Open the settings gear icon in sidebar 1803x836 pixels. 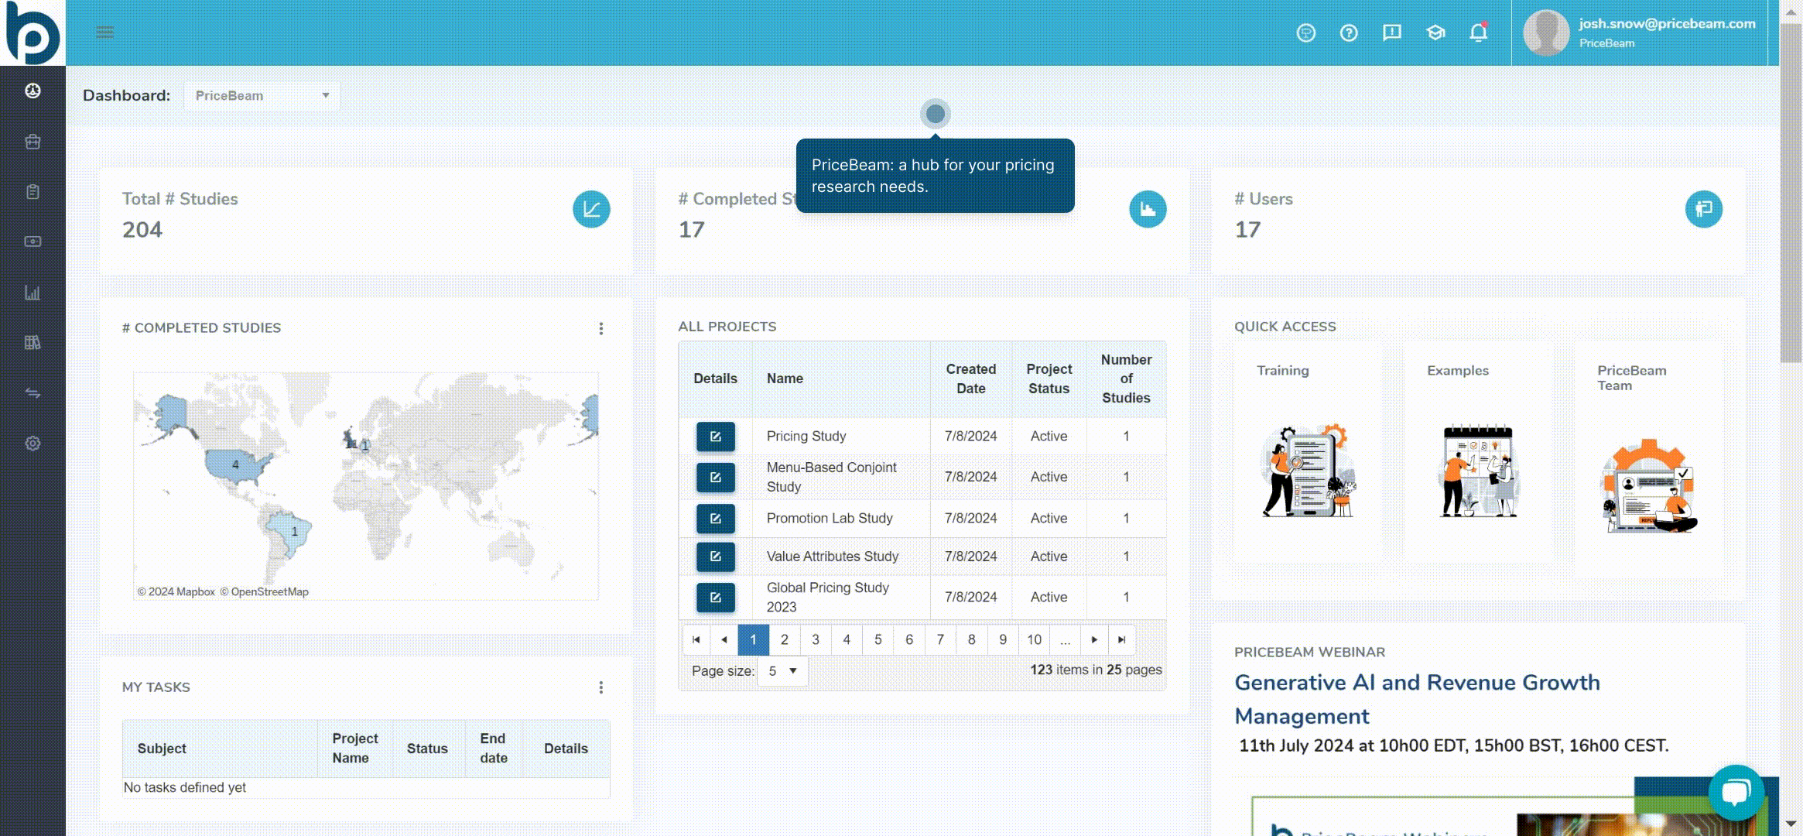(x=33, y=444)
